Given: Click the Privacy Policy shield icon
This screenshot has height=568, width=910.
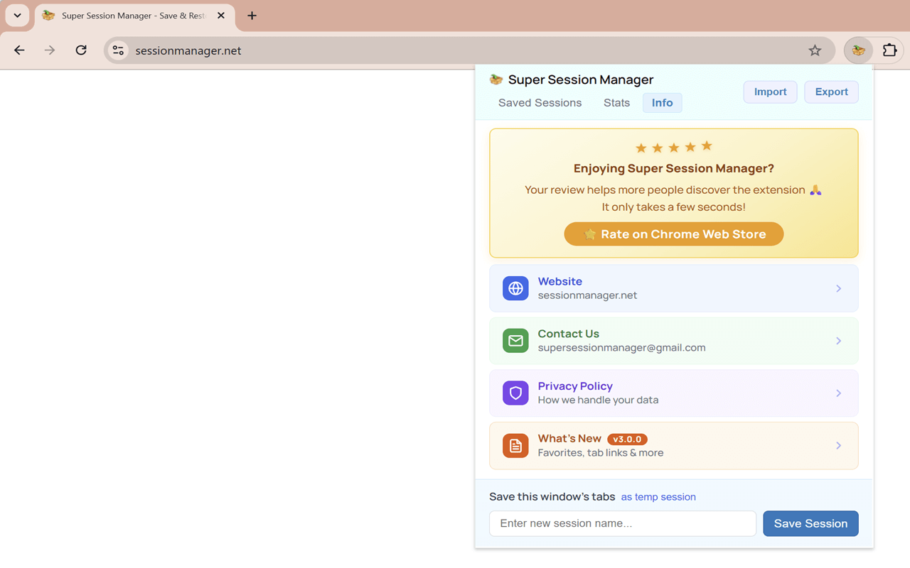Looking at the screenshot, I should pyautogui.click(x=515, y=393).
